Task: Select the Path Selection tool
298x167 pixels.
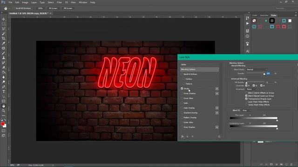Action: click(4, 96)
